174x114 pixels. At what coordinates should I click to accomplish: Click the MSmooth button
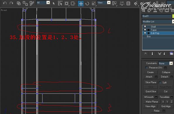tap(149, 97)
